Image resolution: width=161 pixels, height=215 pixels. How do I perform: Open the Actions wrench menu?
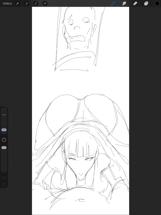pyautogui.click(x=17, y=4)
